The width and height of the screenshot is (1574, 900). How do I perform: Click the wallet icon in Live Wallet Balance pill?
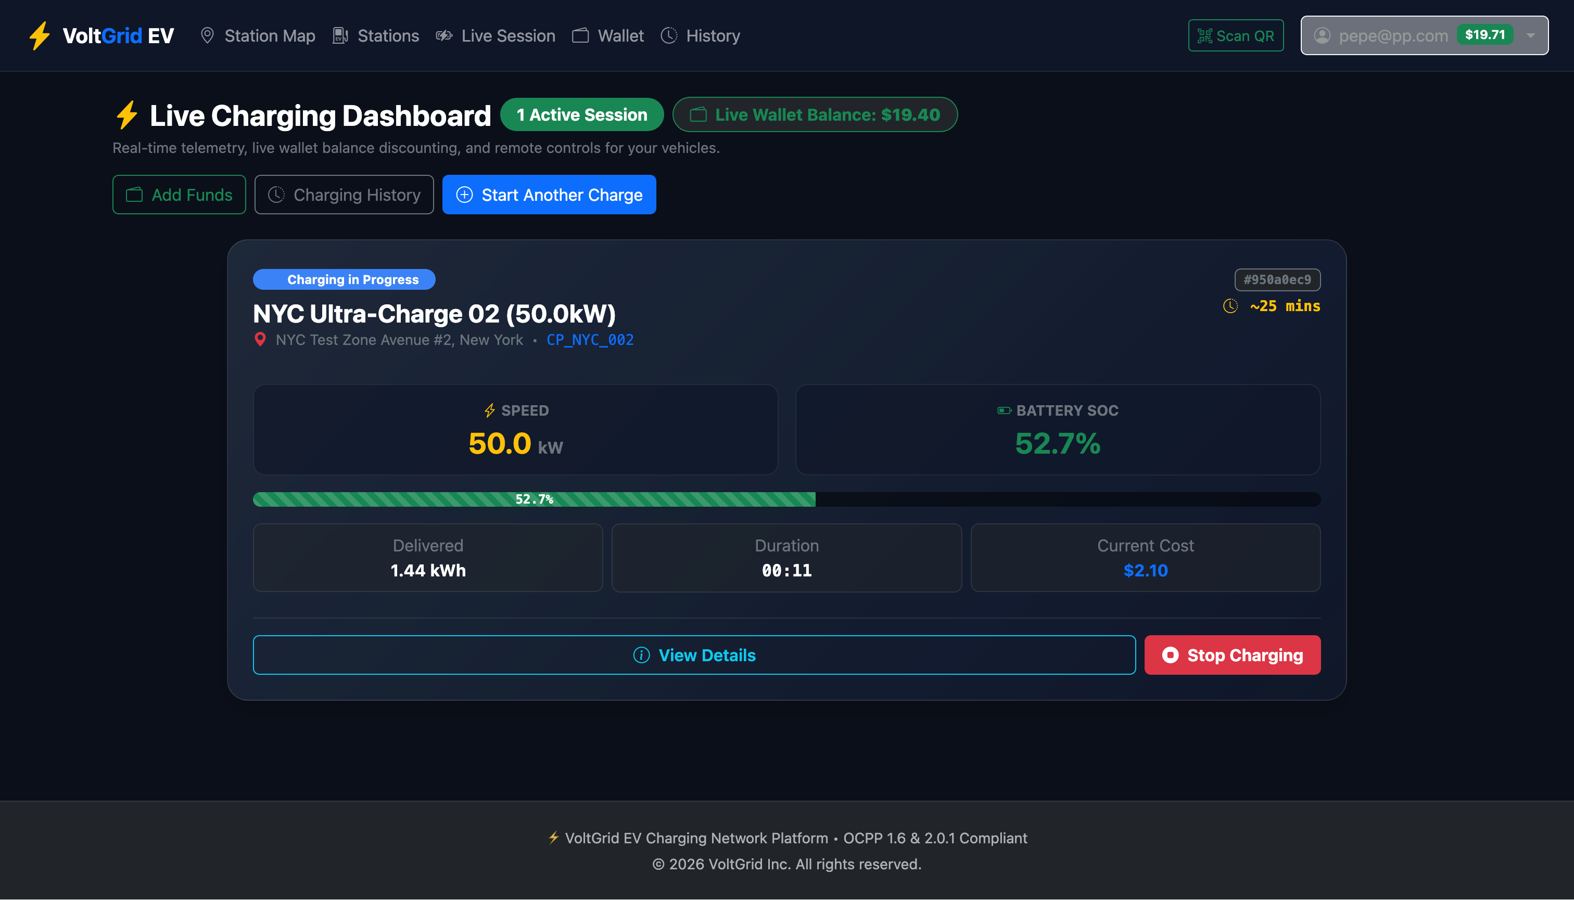click(x=698, y=115)
